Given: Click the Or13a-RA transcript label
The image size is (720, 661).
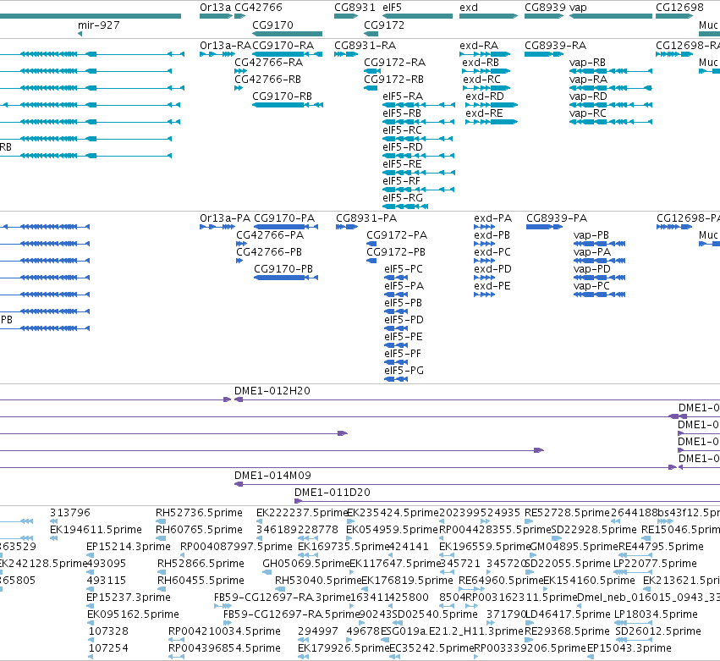Looking at the screenshot, I should pos(225,46).
